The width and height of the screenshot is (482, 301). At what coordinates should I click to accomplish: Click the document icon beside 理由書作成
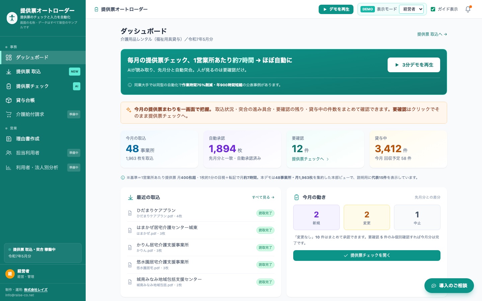[9, 139]
